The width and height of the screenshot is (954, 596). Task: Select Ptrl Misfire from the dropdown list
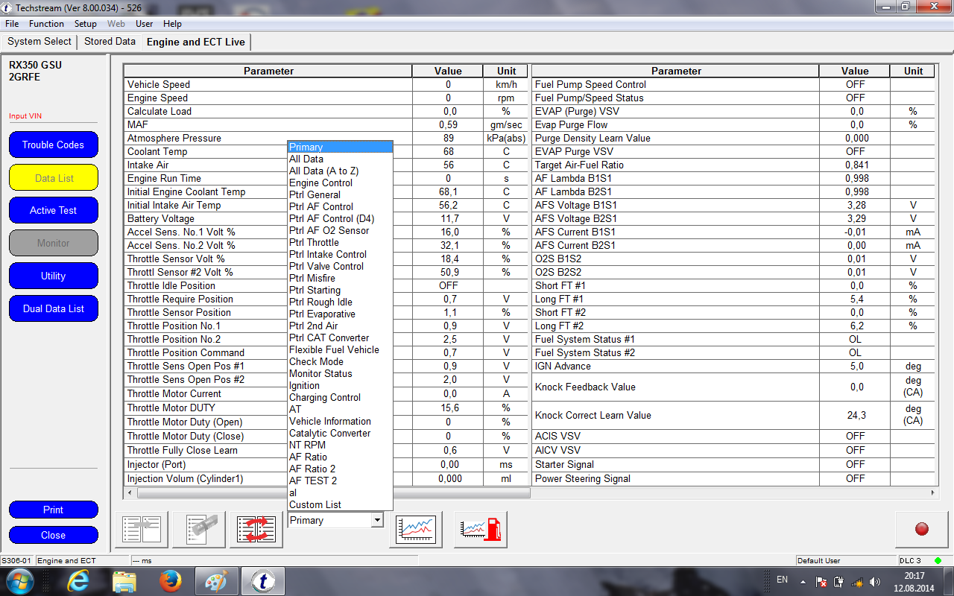(x=312, y=278)
